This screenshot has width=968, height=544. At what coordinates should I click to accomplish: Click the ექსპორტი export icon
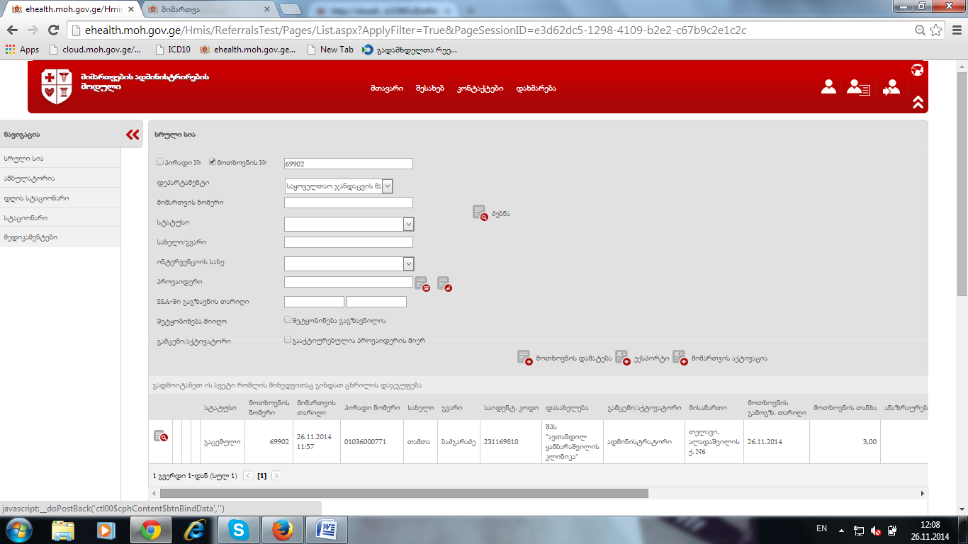tap(621, 358)
